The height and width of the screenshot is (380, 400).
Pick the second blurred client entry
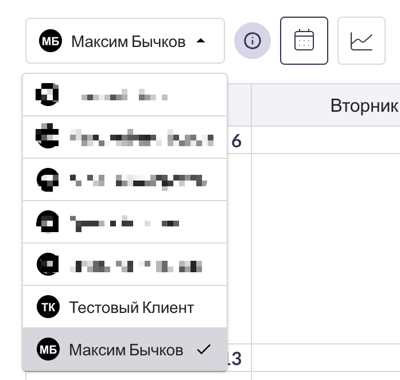tap(125, 138)
